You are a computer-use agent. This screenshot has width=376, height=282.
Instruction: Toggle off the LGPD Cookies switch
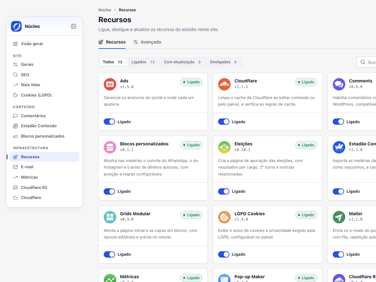coord(224,254)
